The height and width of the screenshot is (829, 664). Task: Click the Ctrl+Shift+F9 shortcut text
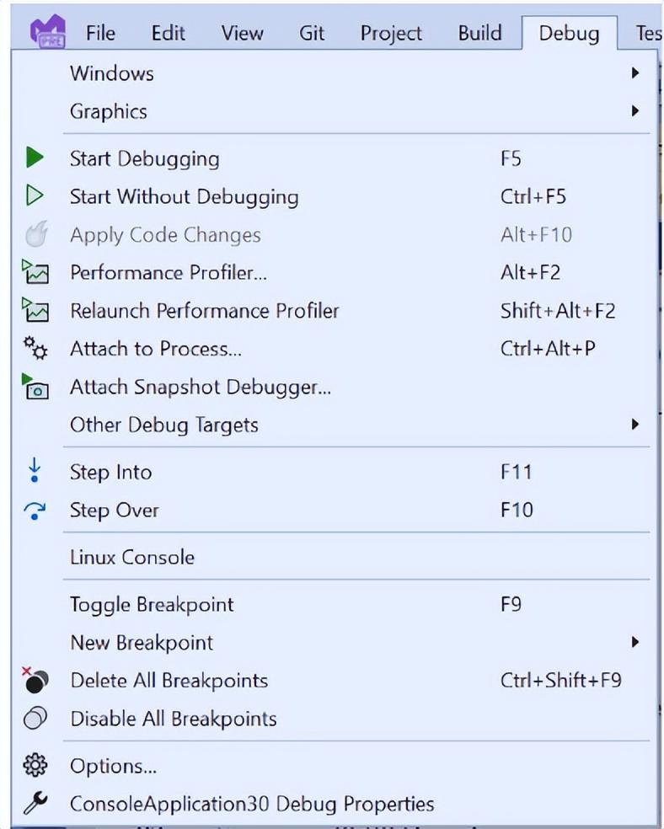561,681
